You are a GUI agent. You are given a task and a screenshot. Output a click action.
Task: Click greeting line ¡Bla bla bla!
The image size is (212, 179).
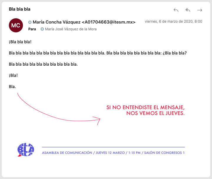(x=20, y=42)
